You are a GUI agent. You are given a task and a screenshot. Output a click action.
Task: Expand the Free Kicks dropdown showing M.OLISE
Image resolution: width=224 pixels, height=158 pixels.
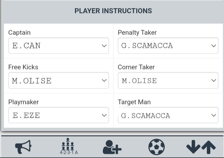[58, 81]
